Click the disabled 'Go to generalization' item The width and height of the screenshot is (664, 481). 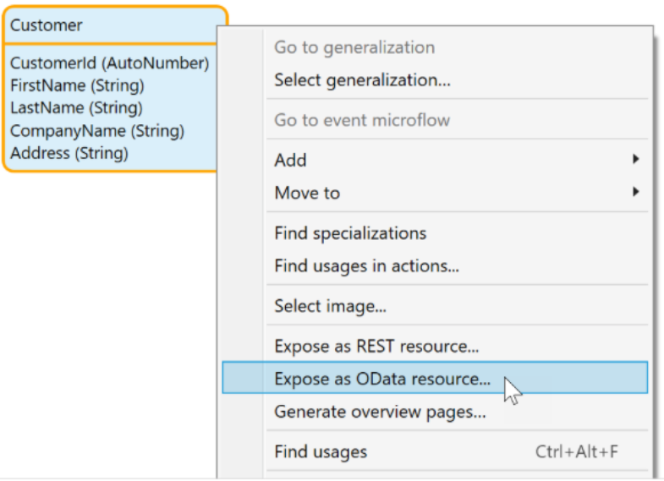tap(354, 48)
